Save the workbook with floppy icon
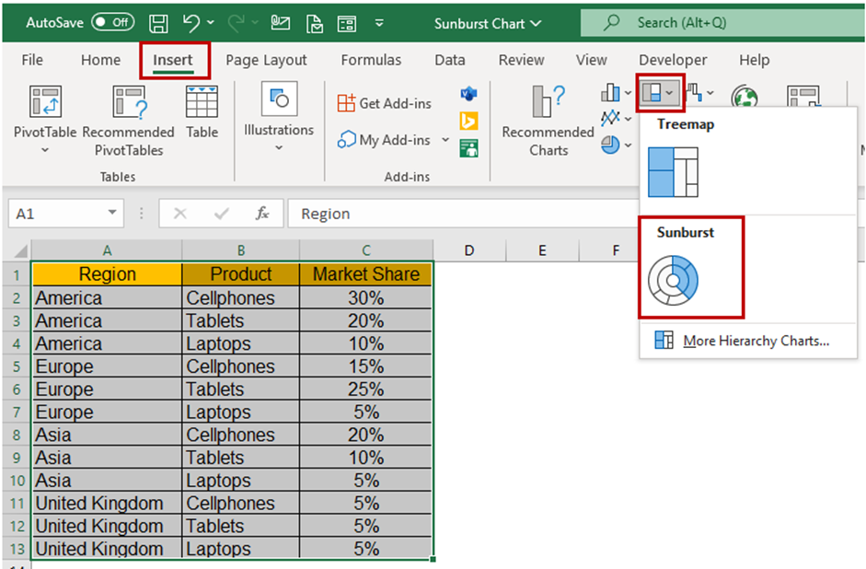Screen dimensions: 866x569 (x=158, y=23)
